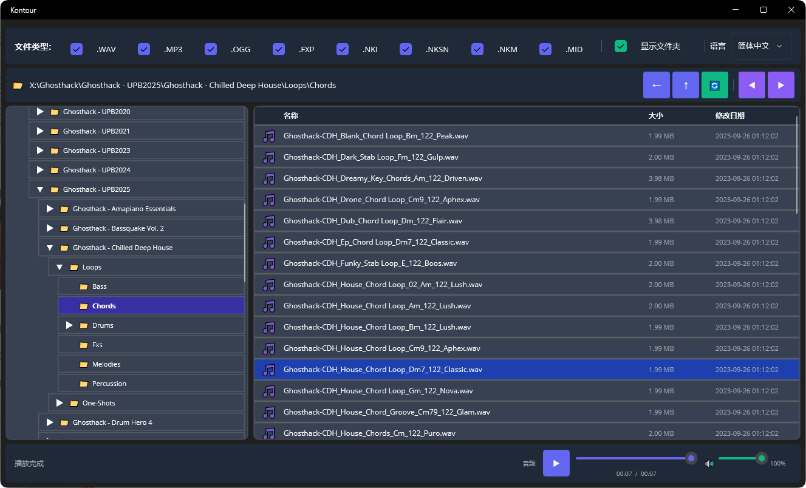Uncheck the .WAV file type filter
806x488 pixels.
point(77,49)
